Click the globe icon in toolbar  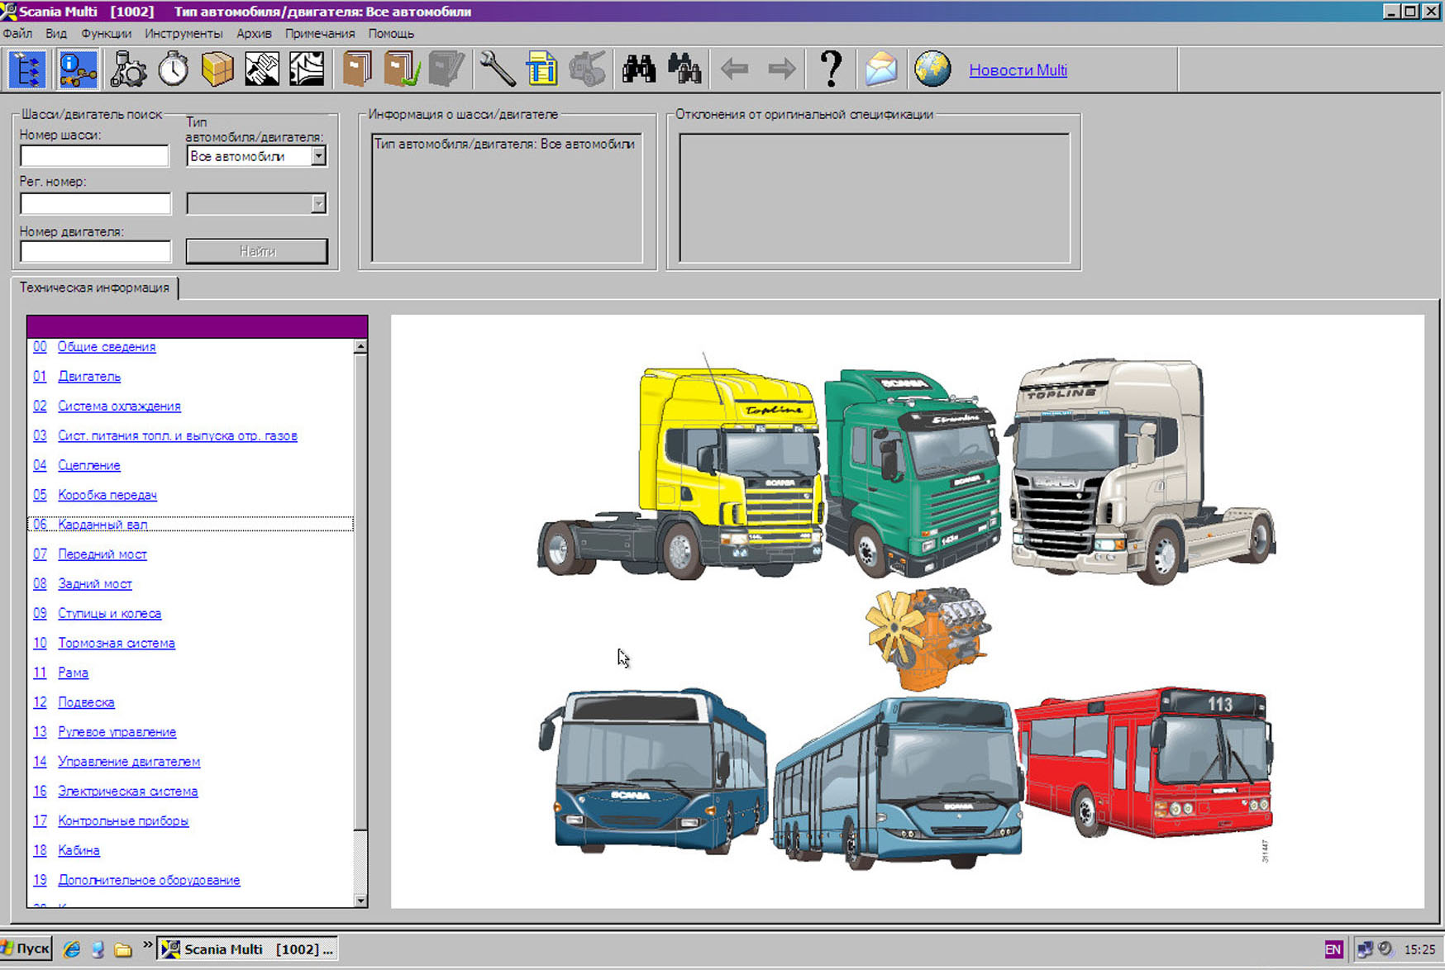coord(932,69)
